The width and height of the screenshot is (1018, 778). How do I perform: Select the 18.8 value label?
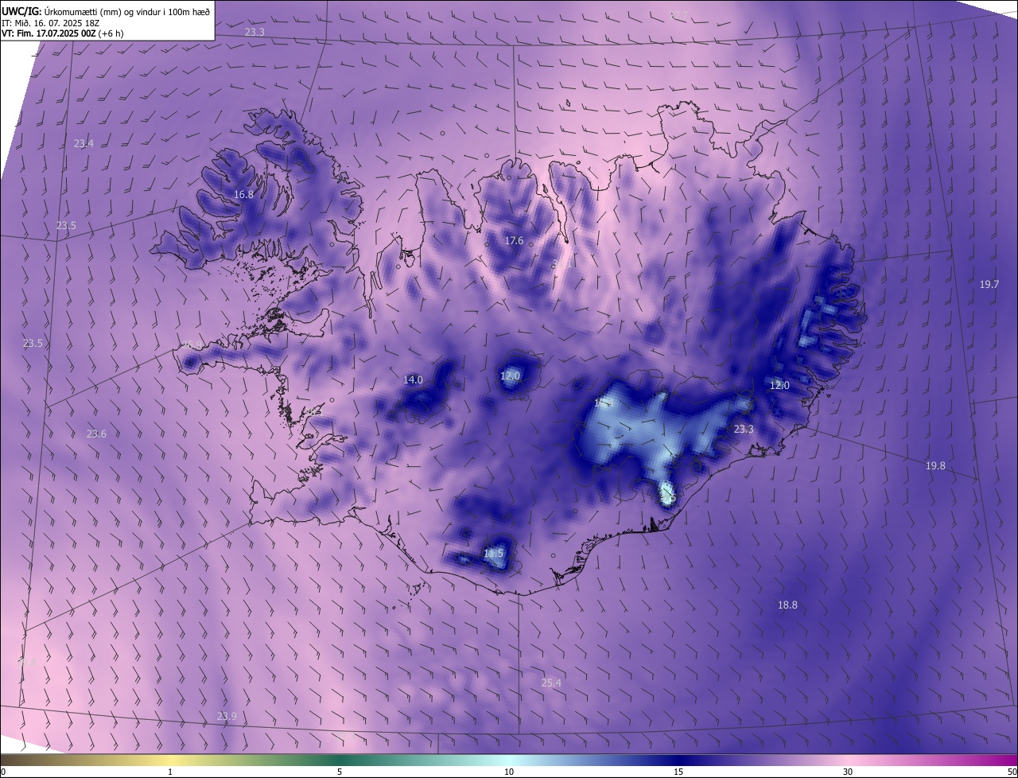point(787,605)
